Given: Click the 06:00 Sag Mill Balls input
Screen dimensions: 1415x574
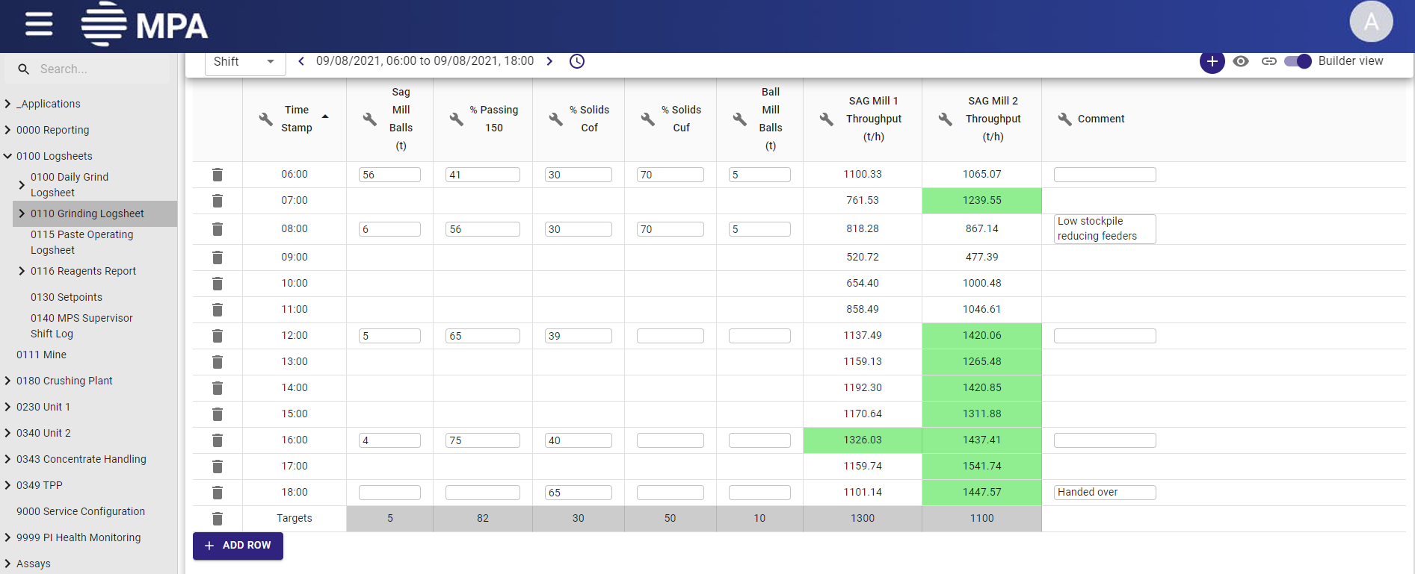Looking at the screenshot, I should 389,175.
